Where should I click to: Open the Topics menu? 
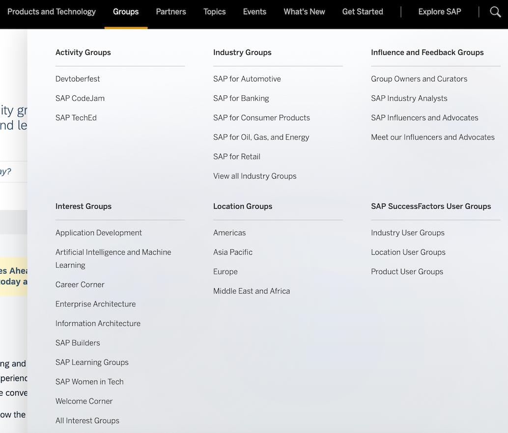click(215, 12)
